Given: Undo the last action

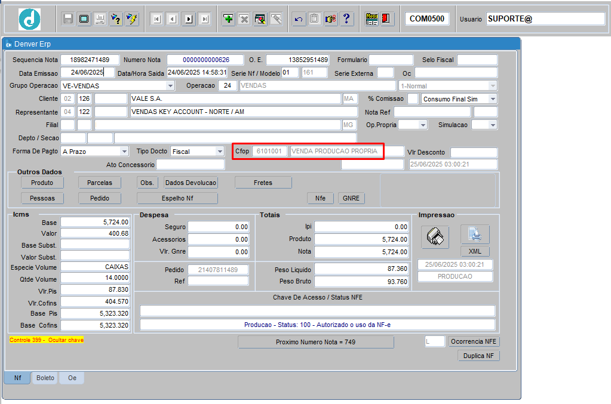Looking at the screenshot, I should coord(298,18).
